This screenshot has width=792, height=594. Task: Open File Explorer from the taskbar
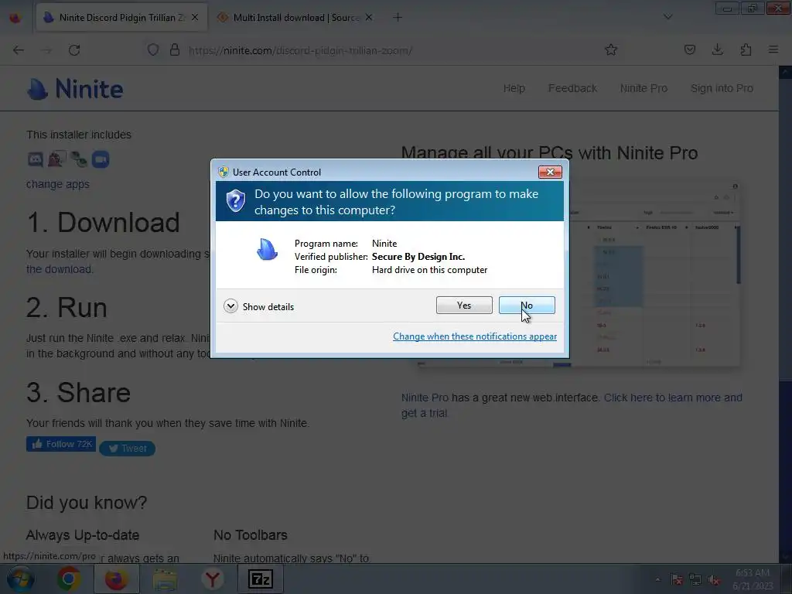pos(165,579)
